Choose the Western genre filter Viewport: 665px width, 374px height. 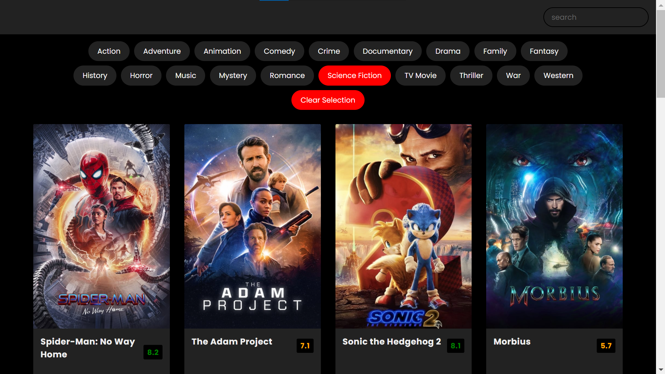558,76
